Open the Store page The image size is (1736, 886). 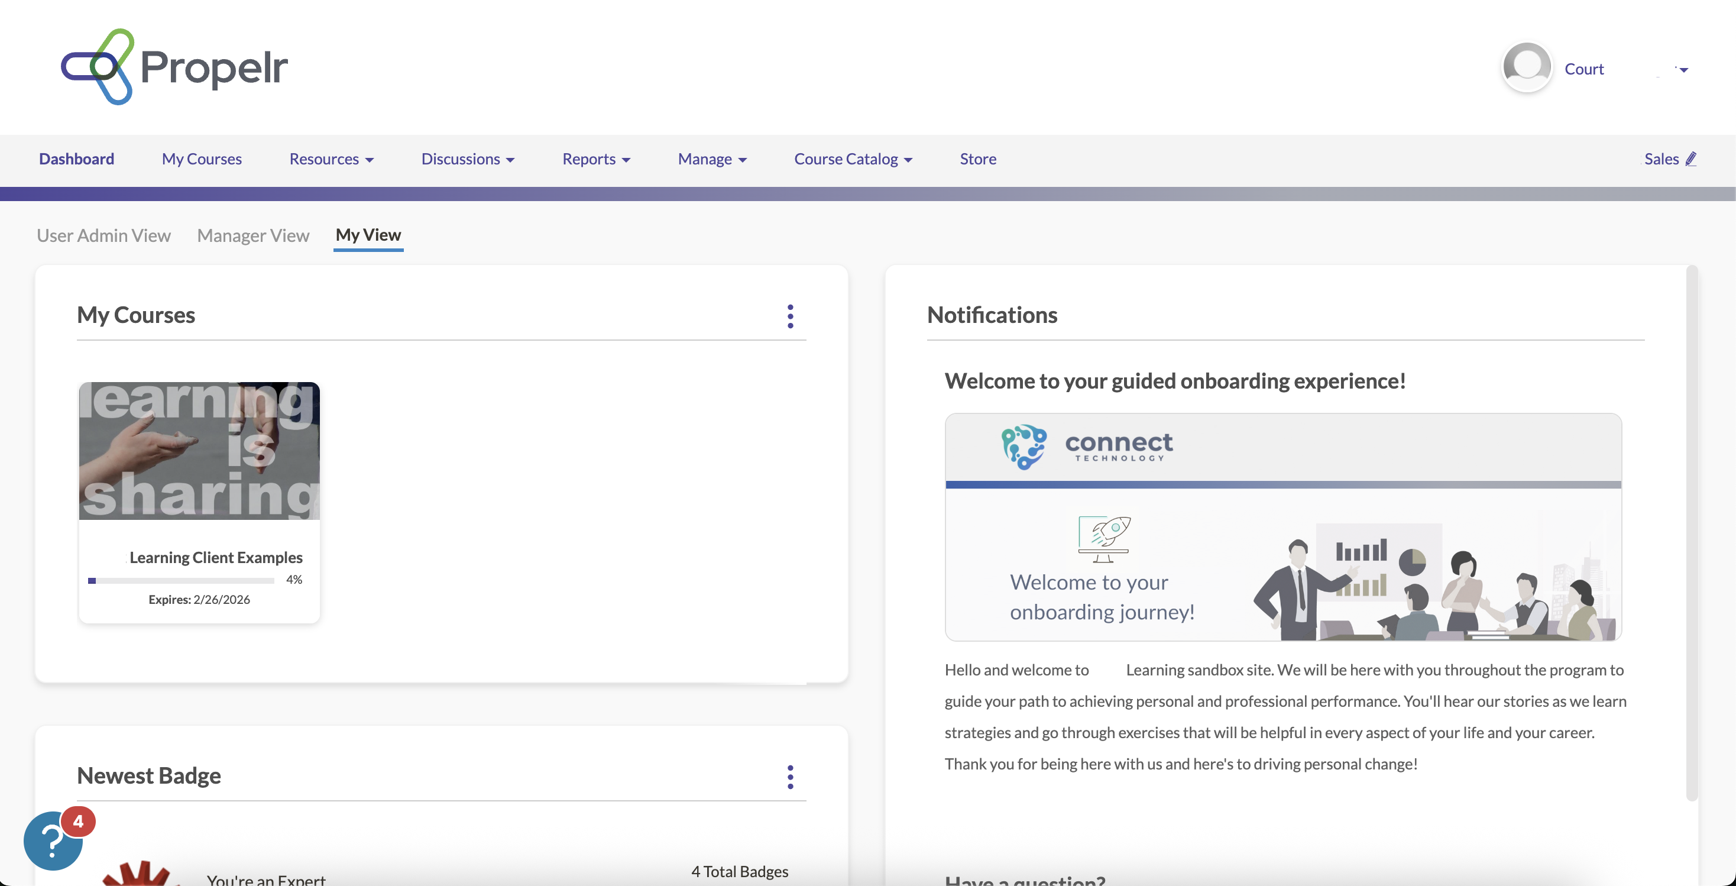(978, 159)
